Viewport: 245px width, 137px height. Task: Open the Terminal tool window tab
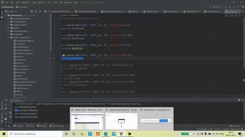pos(42,126)
